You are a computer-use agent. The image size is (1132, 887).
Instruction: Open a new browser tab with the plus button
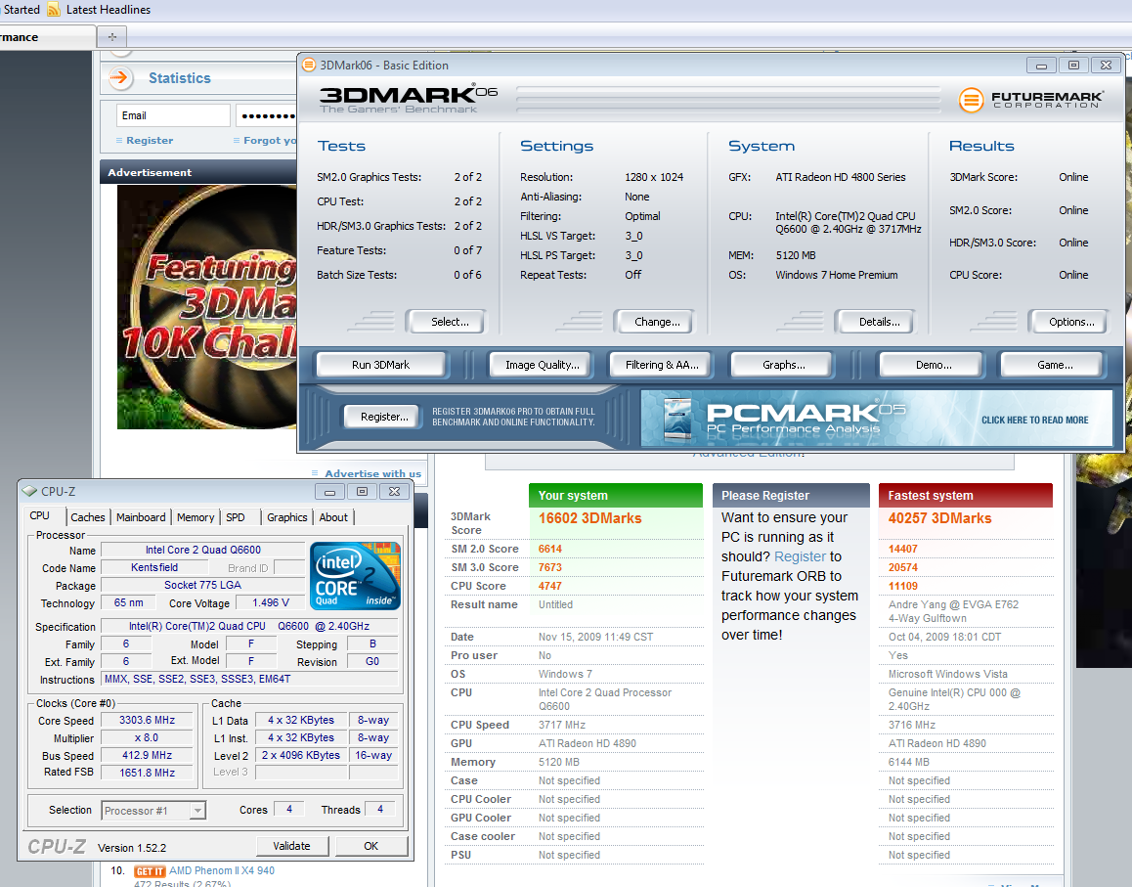tap(111, 37)
